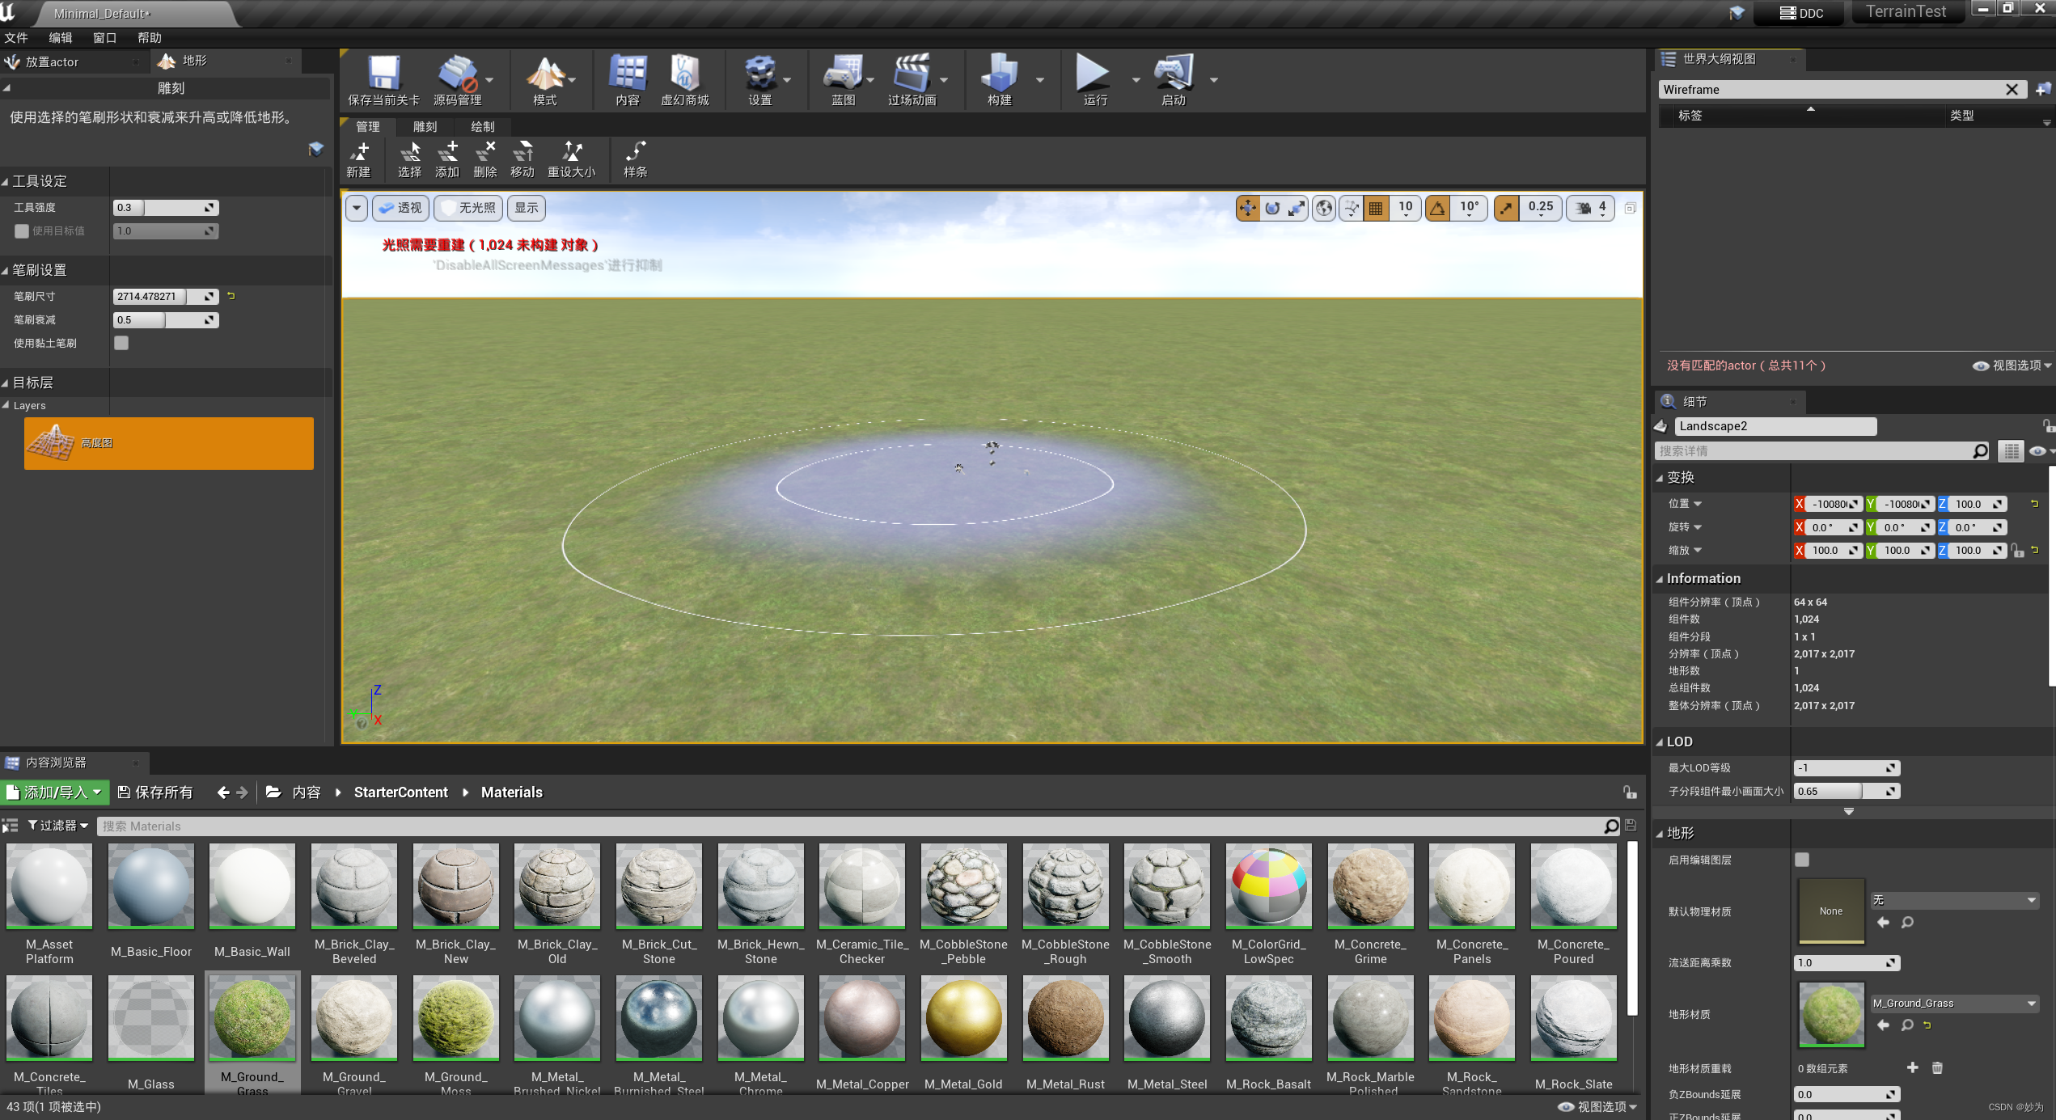This screenshot has height=1120, width=2056.
Task: Toggle scale lock icon in transform
Action: coord(2018,551)
